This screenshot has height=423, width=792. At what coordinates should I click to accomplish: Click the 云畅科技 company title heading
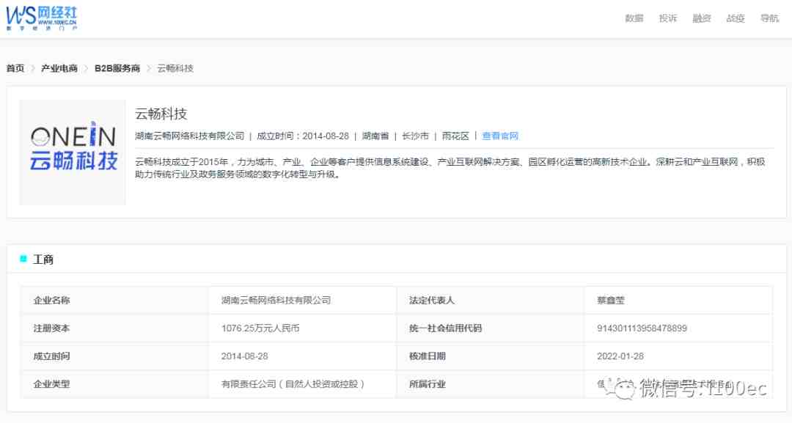pos(161,114)
